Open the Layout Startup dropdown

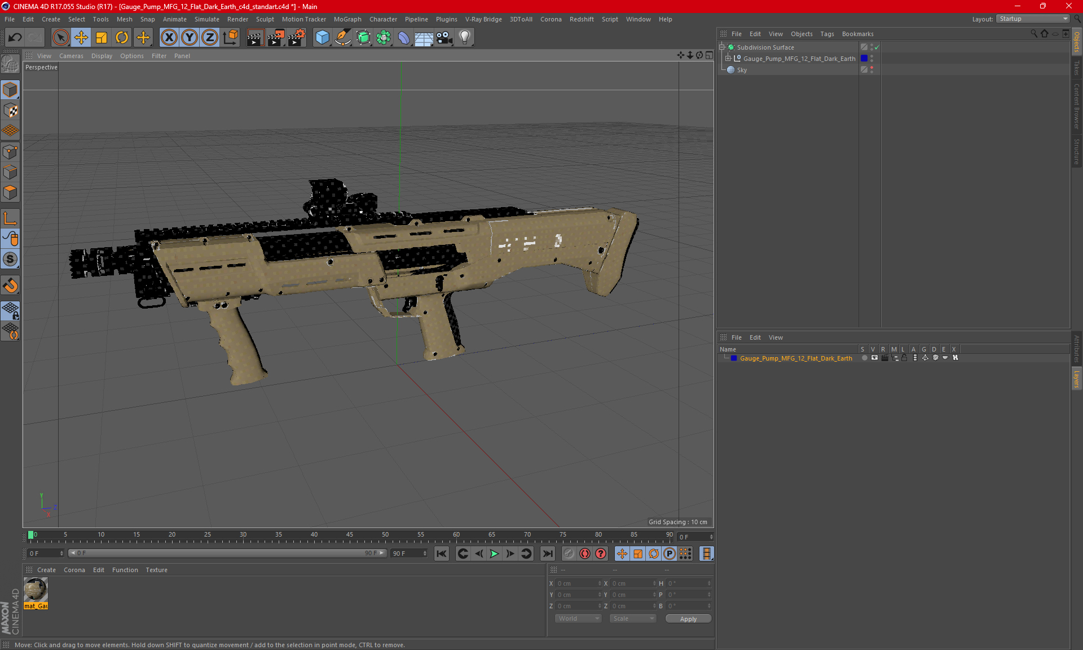(1033, 19)
